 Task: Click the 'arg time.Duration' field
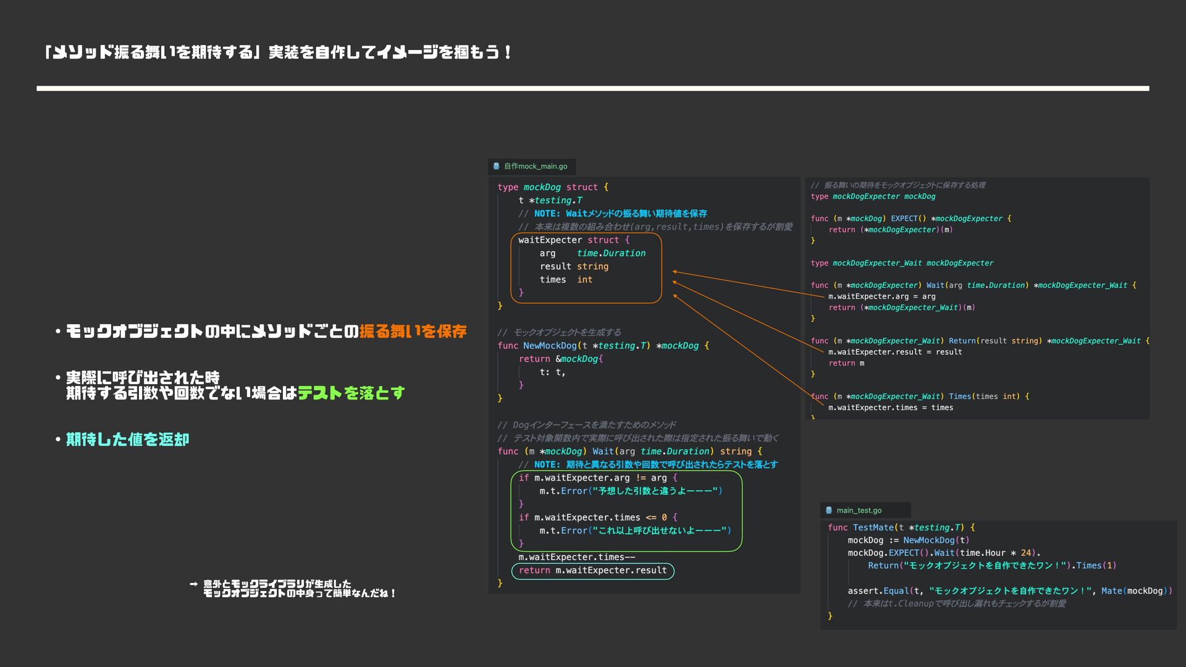(x=592, y=253)
